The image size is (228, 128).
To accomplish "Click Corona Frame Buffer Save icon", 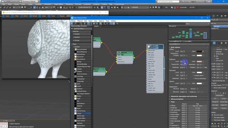I will (x=6, y=16).
